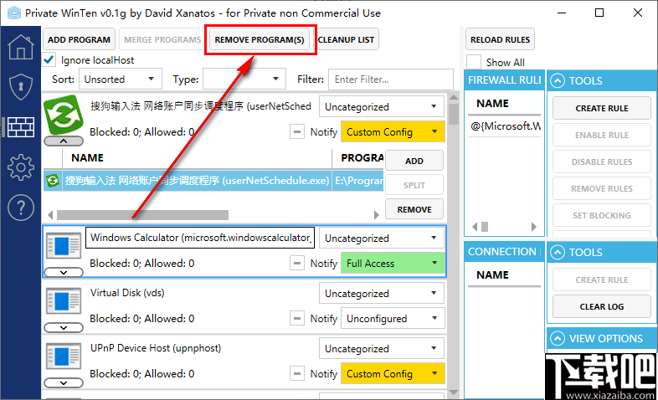The height and width of the screenshot is (400, 658).
Task: Click the RELOAD RULES button
Action: (x=500, y=39)
